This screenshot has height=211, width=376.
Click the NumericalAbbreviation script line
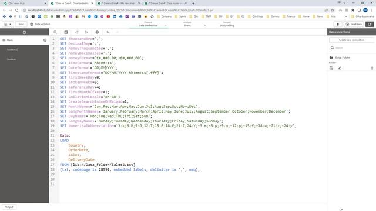178,126
